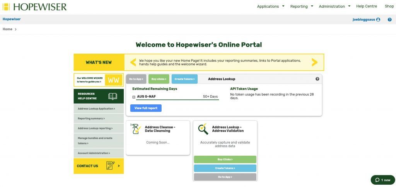
Task: Open Address Lookup reporting guide
Action: tap(99, 128)
